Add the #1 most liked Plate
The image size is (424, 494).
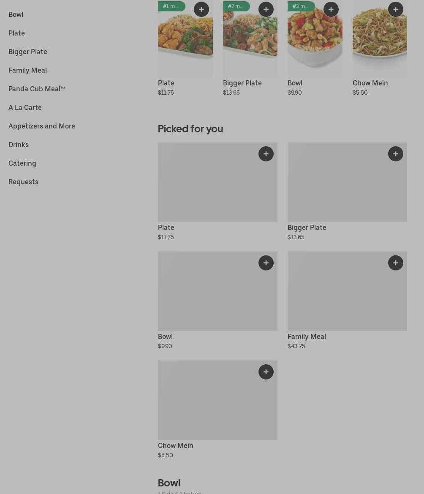pyautogui.click(x=201, y=9)
